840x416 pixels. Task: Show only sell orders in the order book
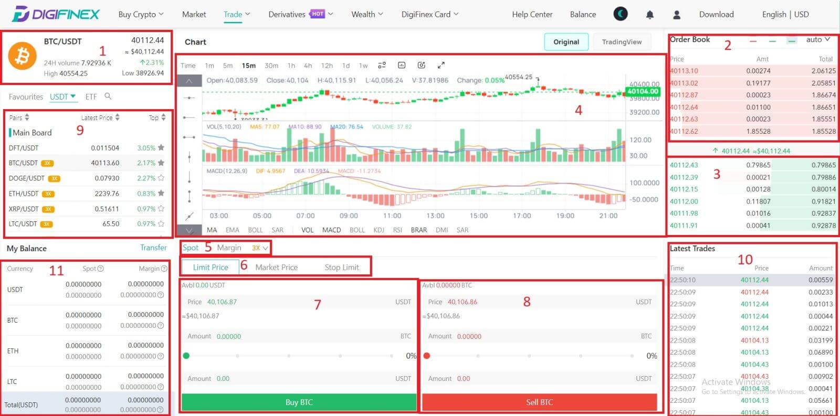click(753, 40)
